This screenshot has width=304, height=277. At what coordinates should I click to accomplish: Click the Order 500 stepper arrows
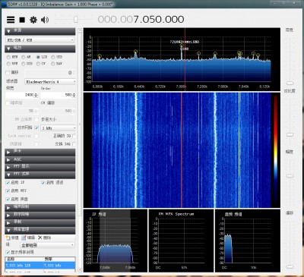(x=74, y=95)
